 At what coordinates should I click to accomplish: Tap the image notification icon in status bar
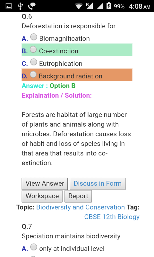(9, 6)
